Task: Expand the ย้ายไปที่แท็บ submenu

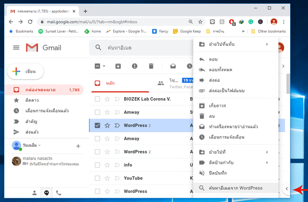Action: pyautogui.click(x=236, y=44)
